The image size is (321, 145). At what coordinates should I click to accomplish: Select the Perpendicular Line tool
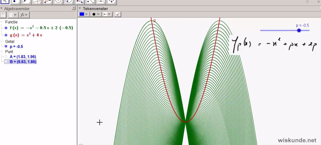pos(37,2)
